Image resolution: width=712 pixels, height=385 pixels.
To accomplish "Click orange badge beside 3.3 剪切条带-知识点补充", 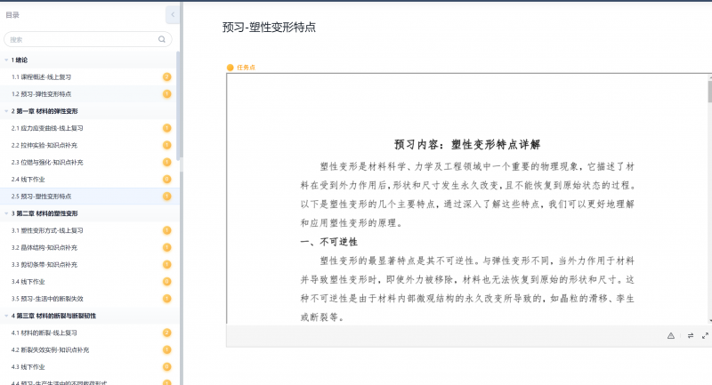I will (166, 264).
